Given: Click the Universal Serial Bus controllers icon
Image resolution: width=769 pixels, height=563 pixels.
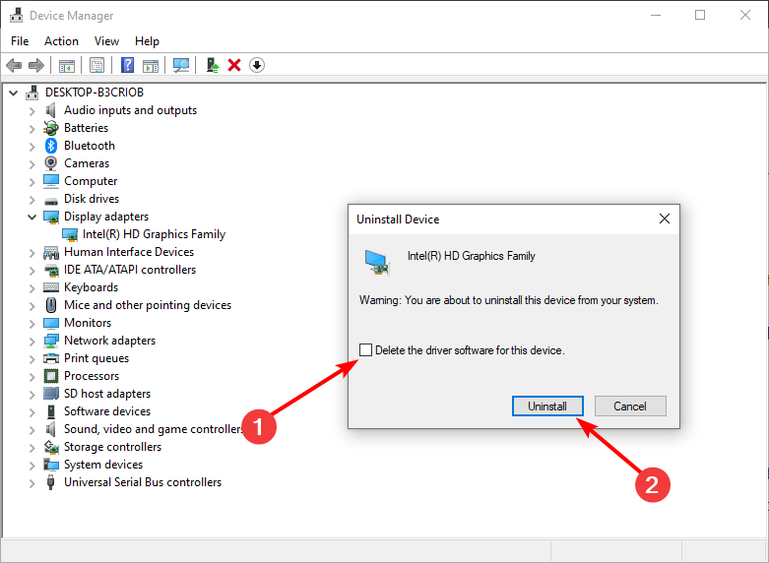Looking at the screenshot, I should 50,482.
